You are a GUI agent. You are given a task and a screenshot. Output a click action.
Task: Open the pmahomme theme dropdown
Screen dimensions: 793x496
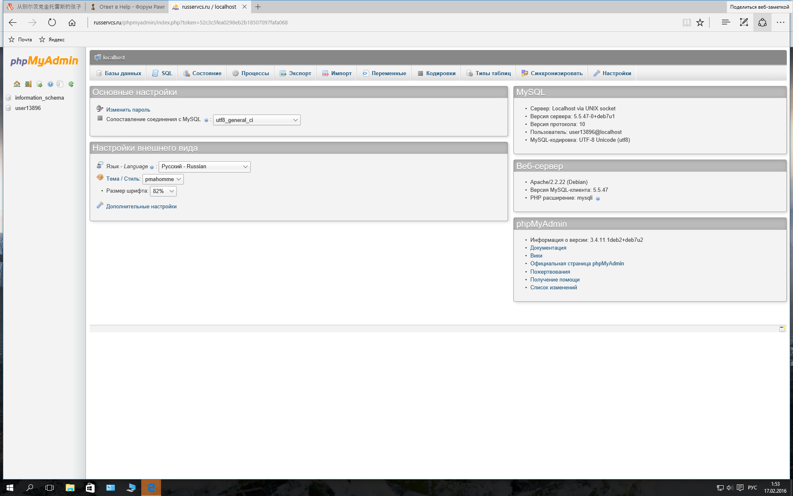tap(163, 179)
